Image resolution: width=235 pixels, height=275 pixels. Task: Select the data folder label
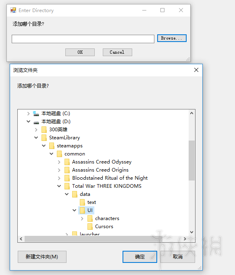[85, 194]
